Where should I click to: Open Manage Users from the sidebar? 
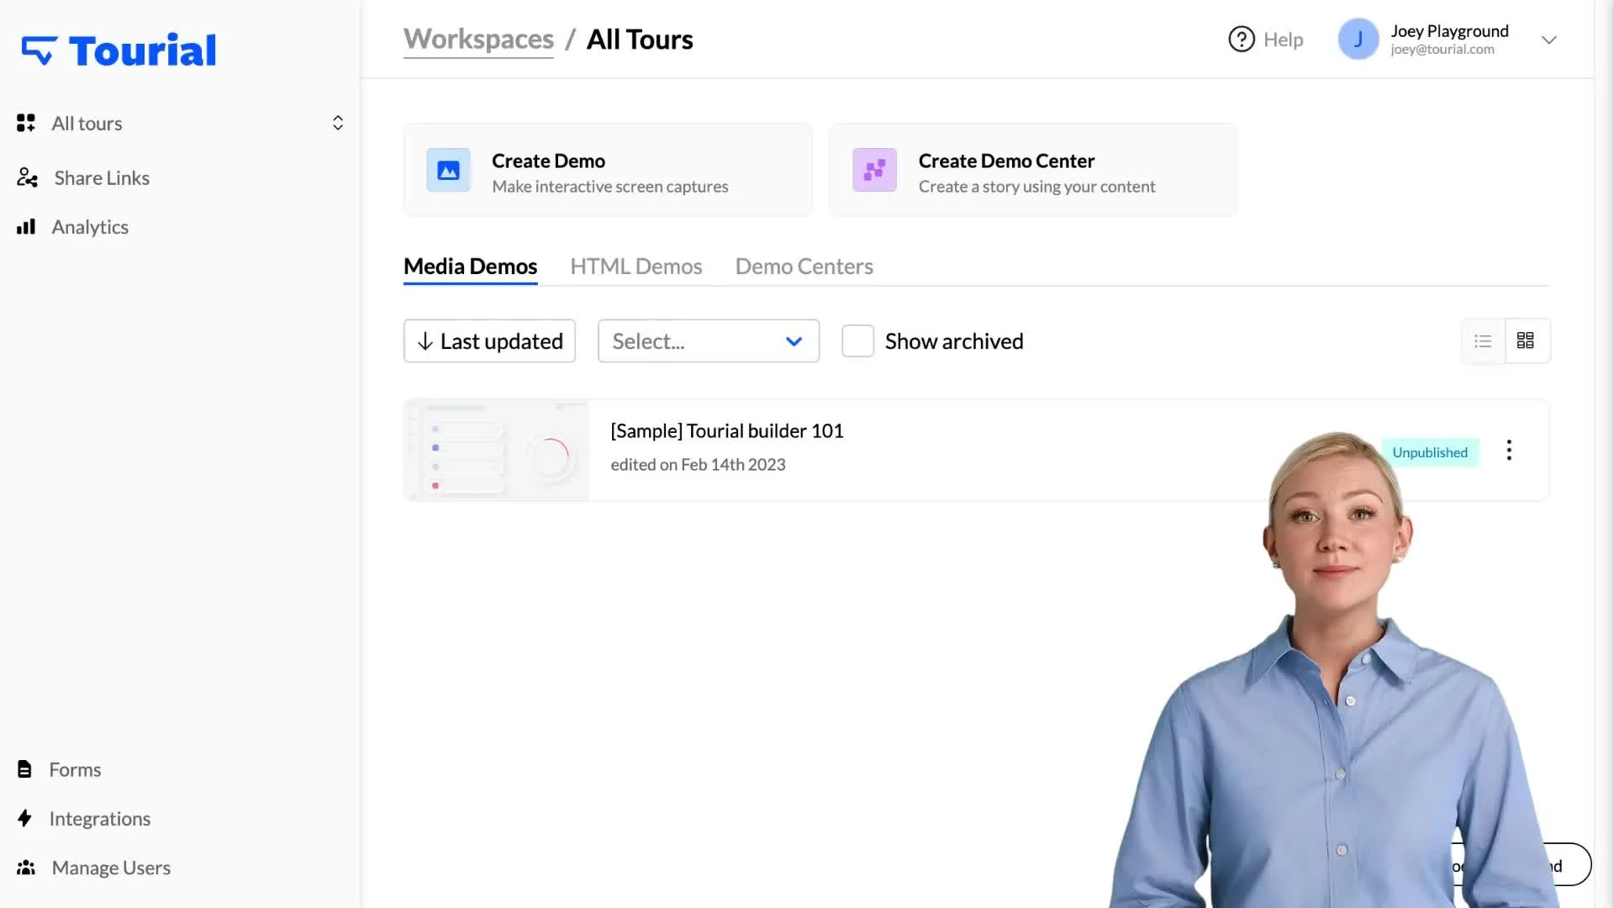click(x=111, y=867)
